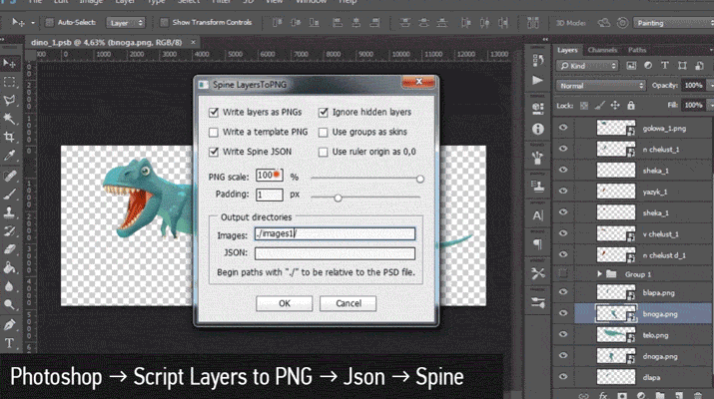Select the Move tool in the toolbox
Image resolution: width=714 pixels, height=399 pixels.
point(9,63)
